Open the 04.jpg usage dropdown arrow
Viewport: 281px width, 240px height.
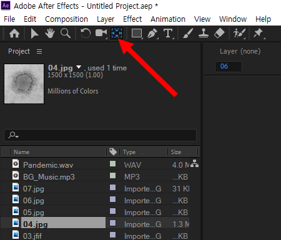79,67
